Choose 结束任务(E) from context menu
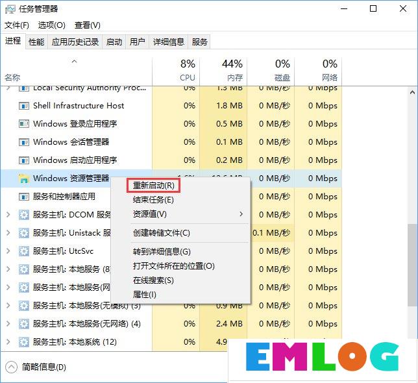The image size is (418, 383). (x=153, y=200)
